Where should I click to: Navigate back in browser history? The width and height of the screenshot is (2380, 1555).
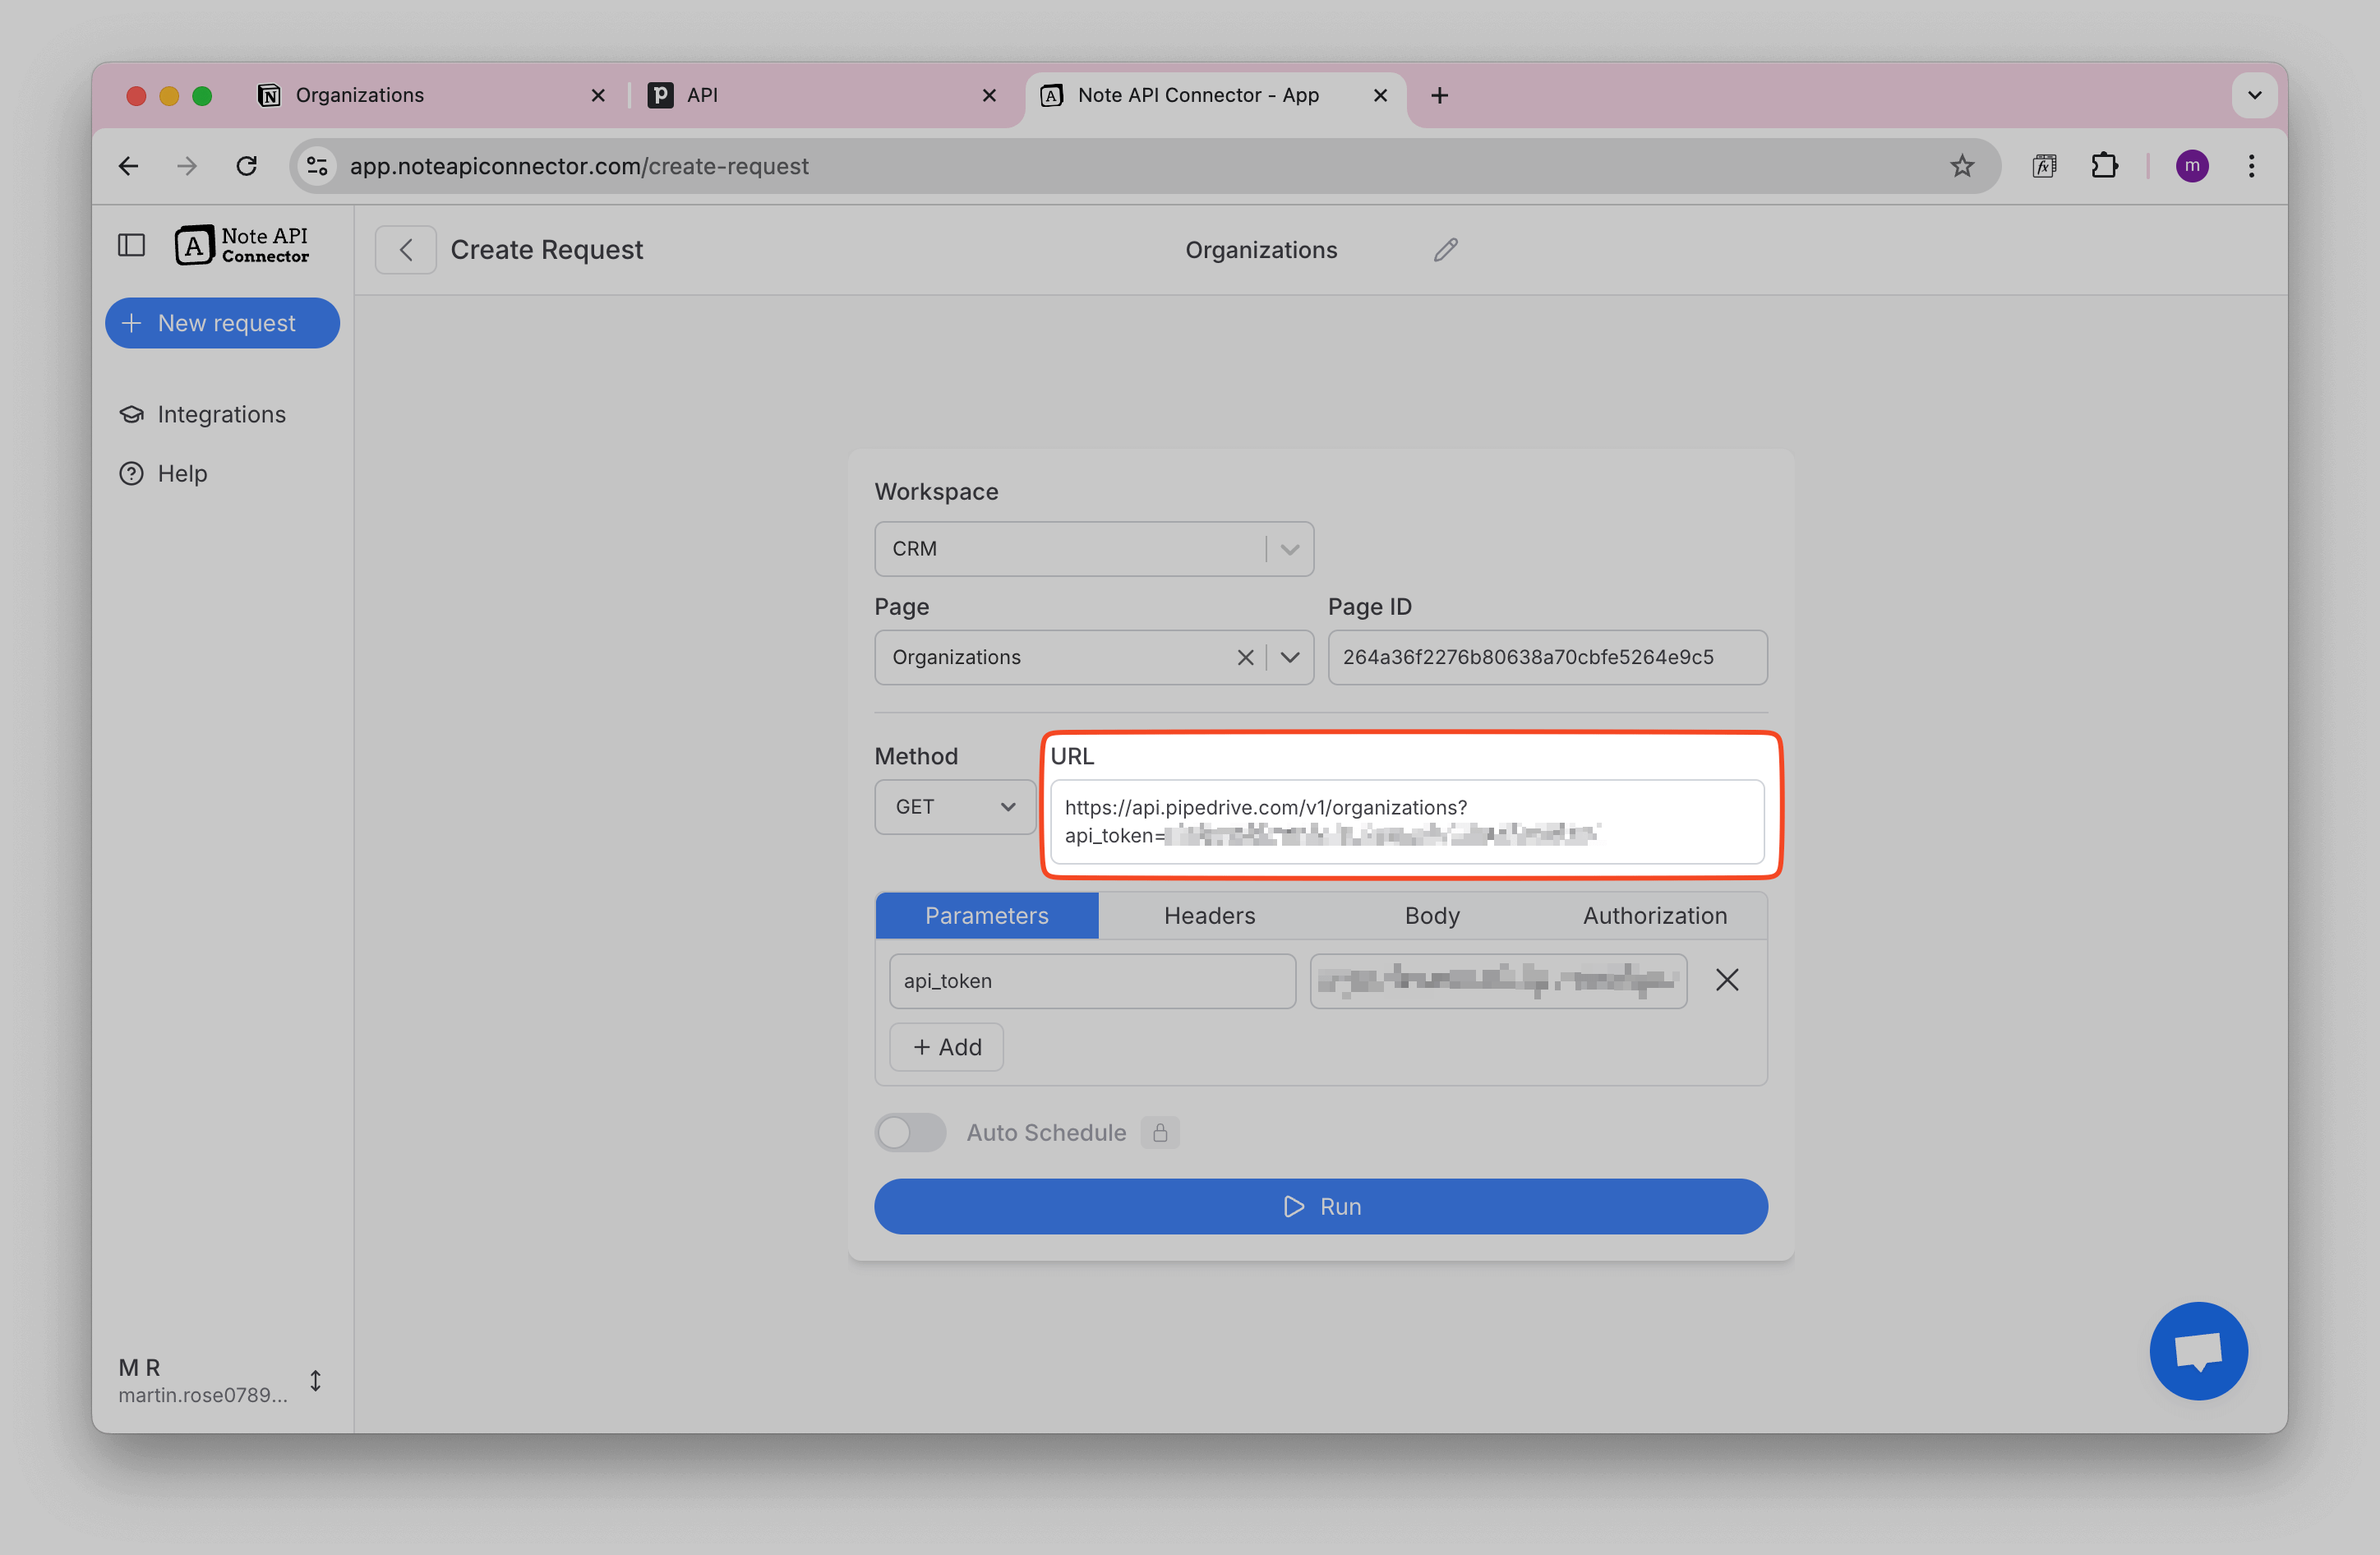coord(129,166)
